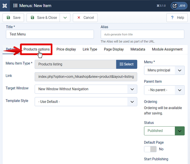Switch to Metadata tab
Viewport: 190px width, 164px height.
point(138,49)
